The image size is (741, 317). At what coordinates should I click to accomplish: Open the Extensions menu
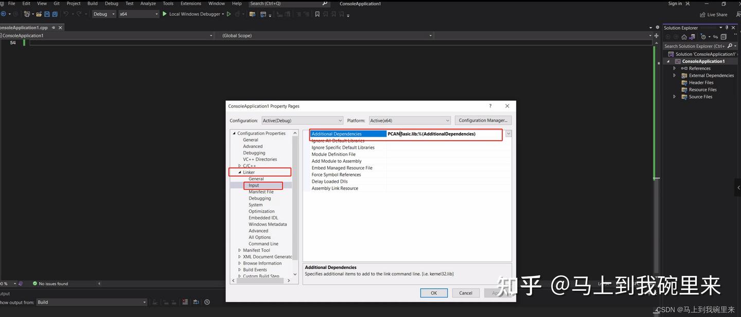(190, 3)
